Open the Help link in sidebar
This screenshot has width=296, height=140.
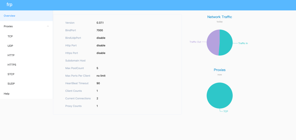point(7,94)
